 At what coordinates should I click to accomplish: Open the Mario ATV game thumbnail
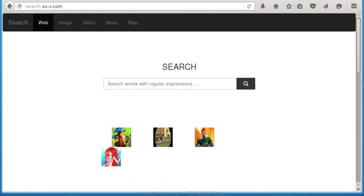[x=204, y=137]
